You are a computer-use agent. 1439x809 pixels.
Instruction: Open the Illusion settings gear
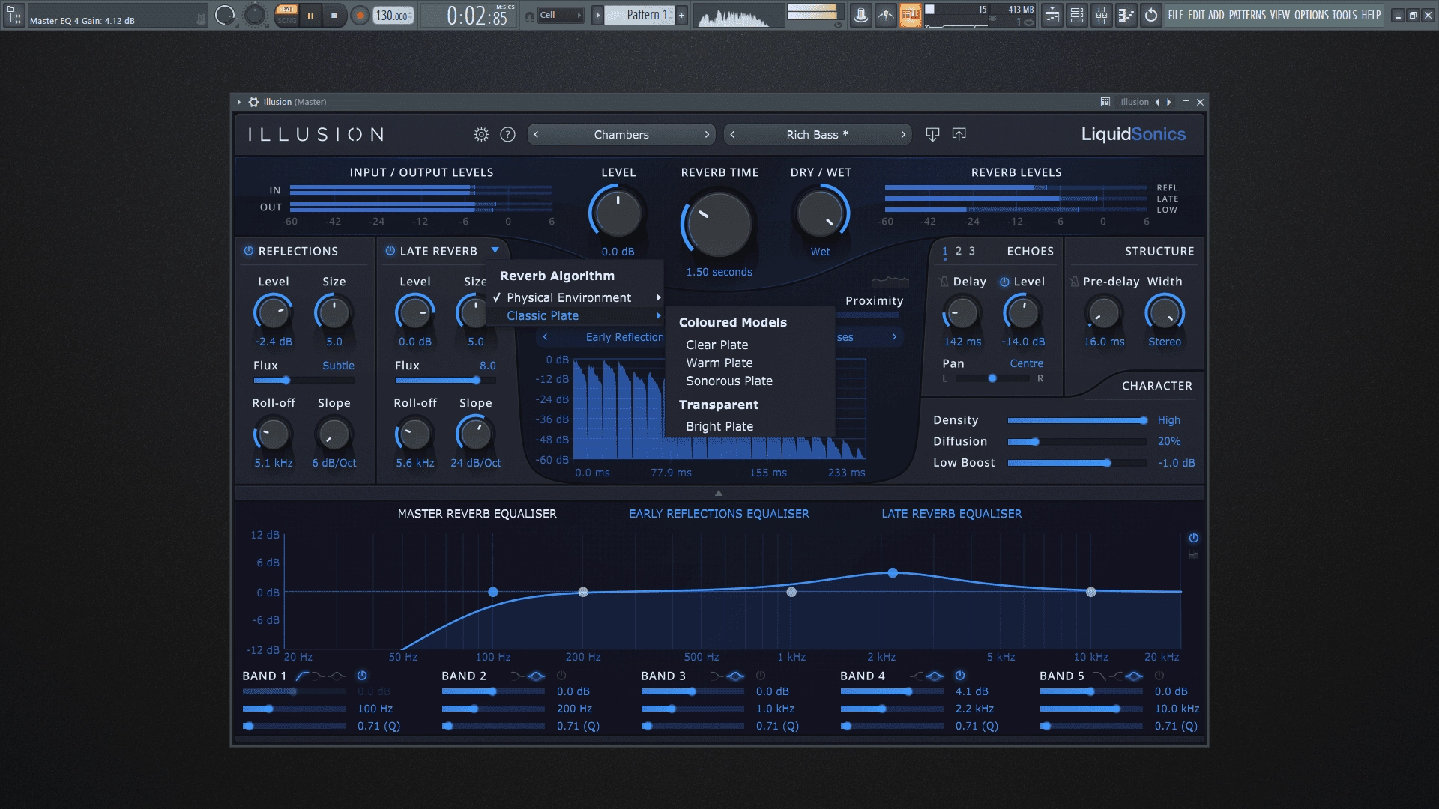pos(481,134)
